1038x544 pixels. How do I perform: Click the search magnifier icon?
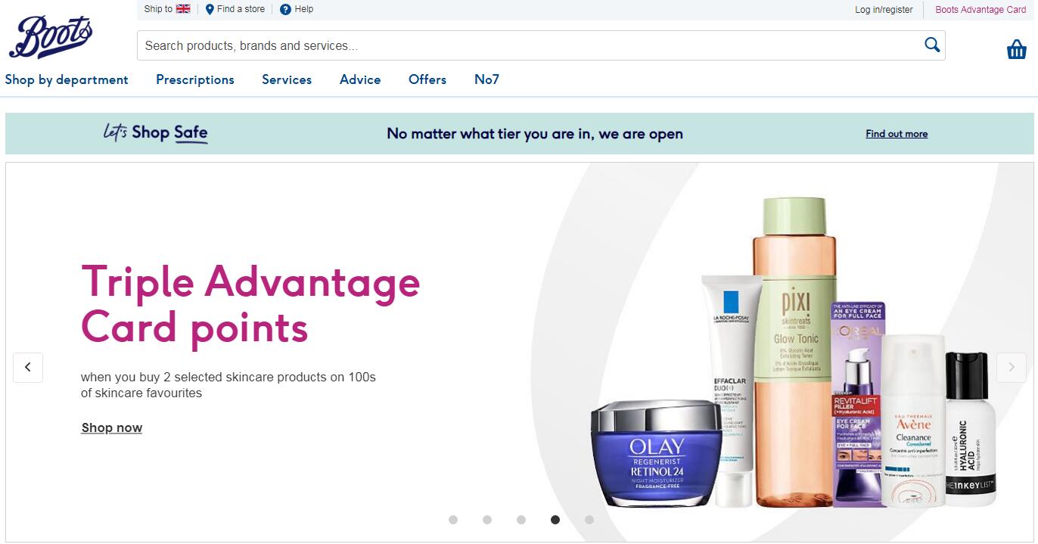pyautogui.click(x=932, y=45)
